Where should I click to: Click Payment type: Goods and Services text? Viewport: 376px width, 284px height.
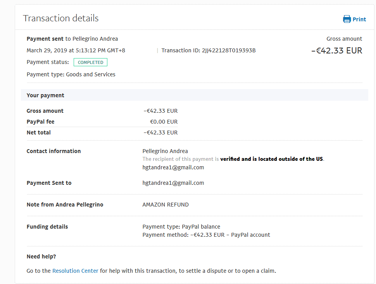tap(71, 74)
